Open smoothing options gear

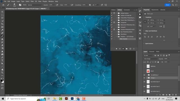pyautogui.click(x=90, y=5)
